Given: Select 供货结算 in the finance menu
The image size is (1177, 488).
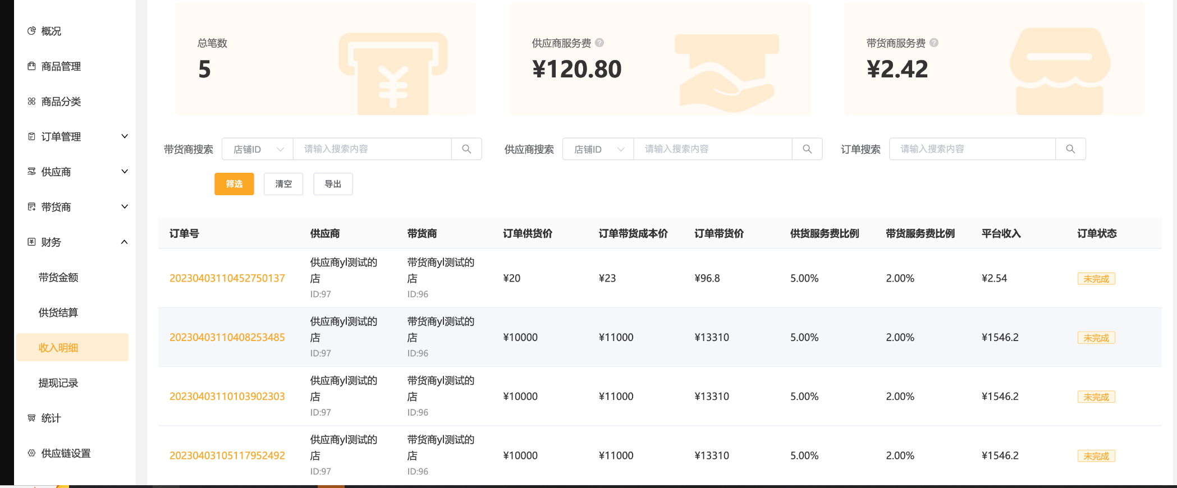Looking at the screenshot, I should (58, 312).
